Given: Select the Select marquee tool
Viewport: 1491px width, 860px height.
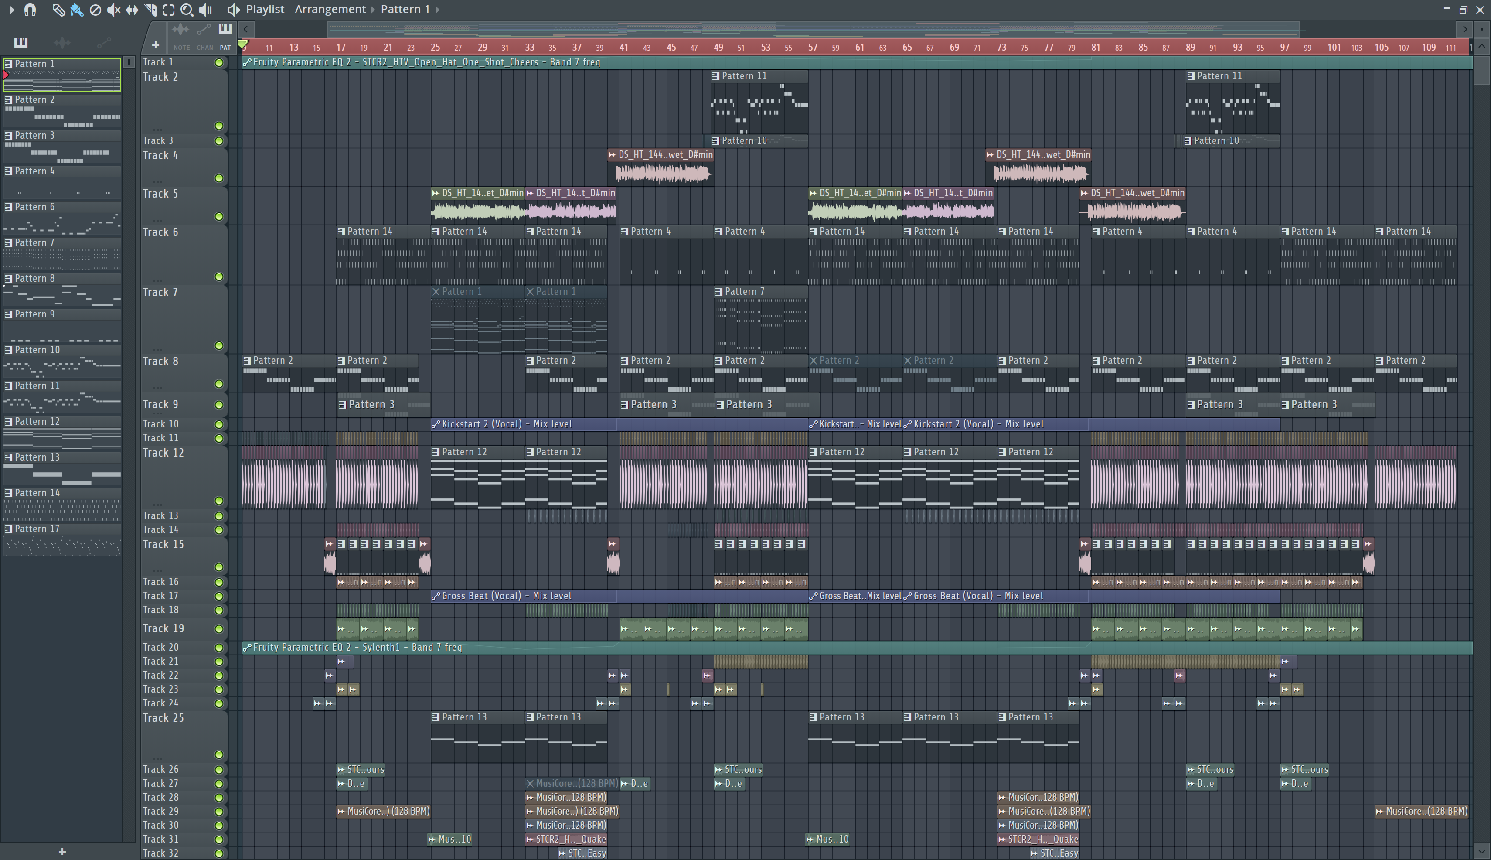Looking at the screenshot, I should click(169, 10).
